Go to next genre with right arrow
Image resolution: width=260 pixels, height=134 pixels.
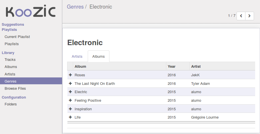coord(249,16)
